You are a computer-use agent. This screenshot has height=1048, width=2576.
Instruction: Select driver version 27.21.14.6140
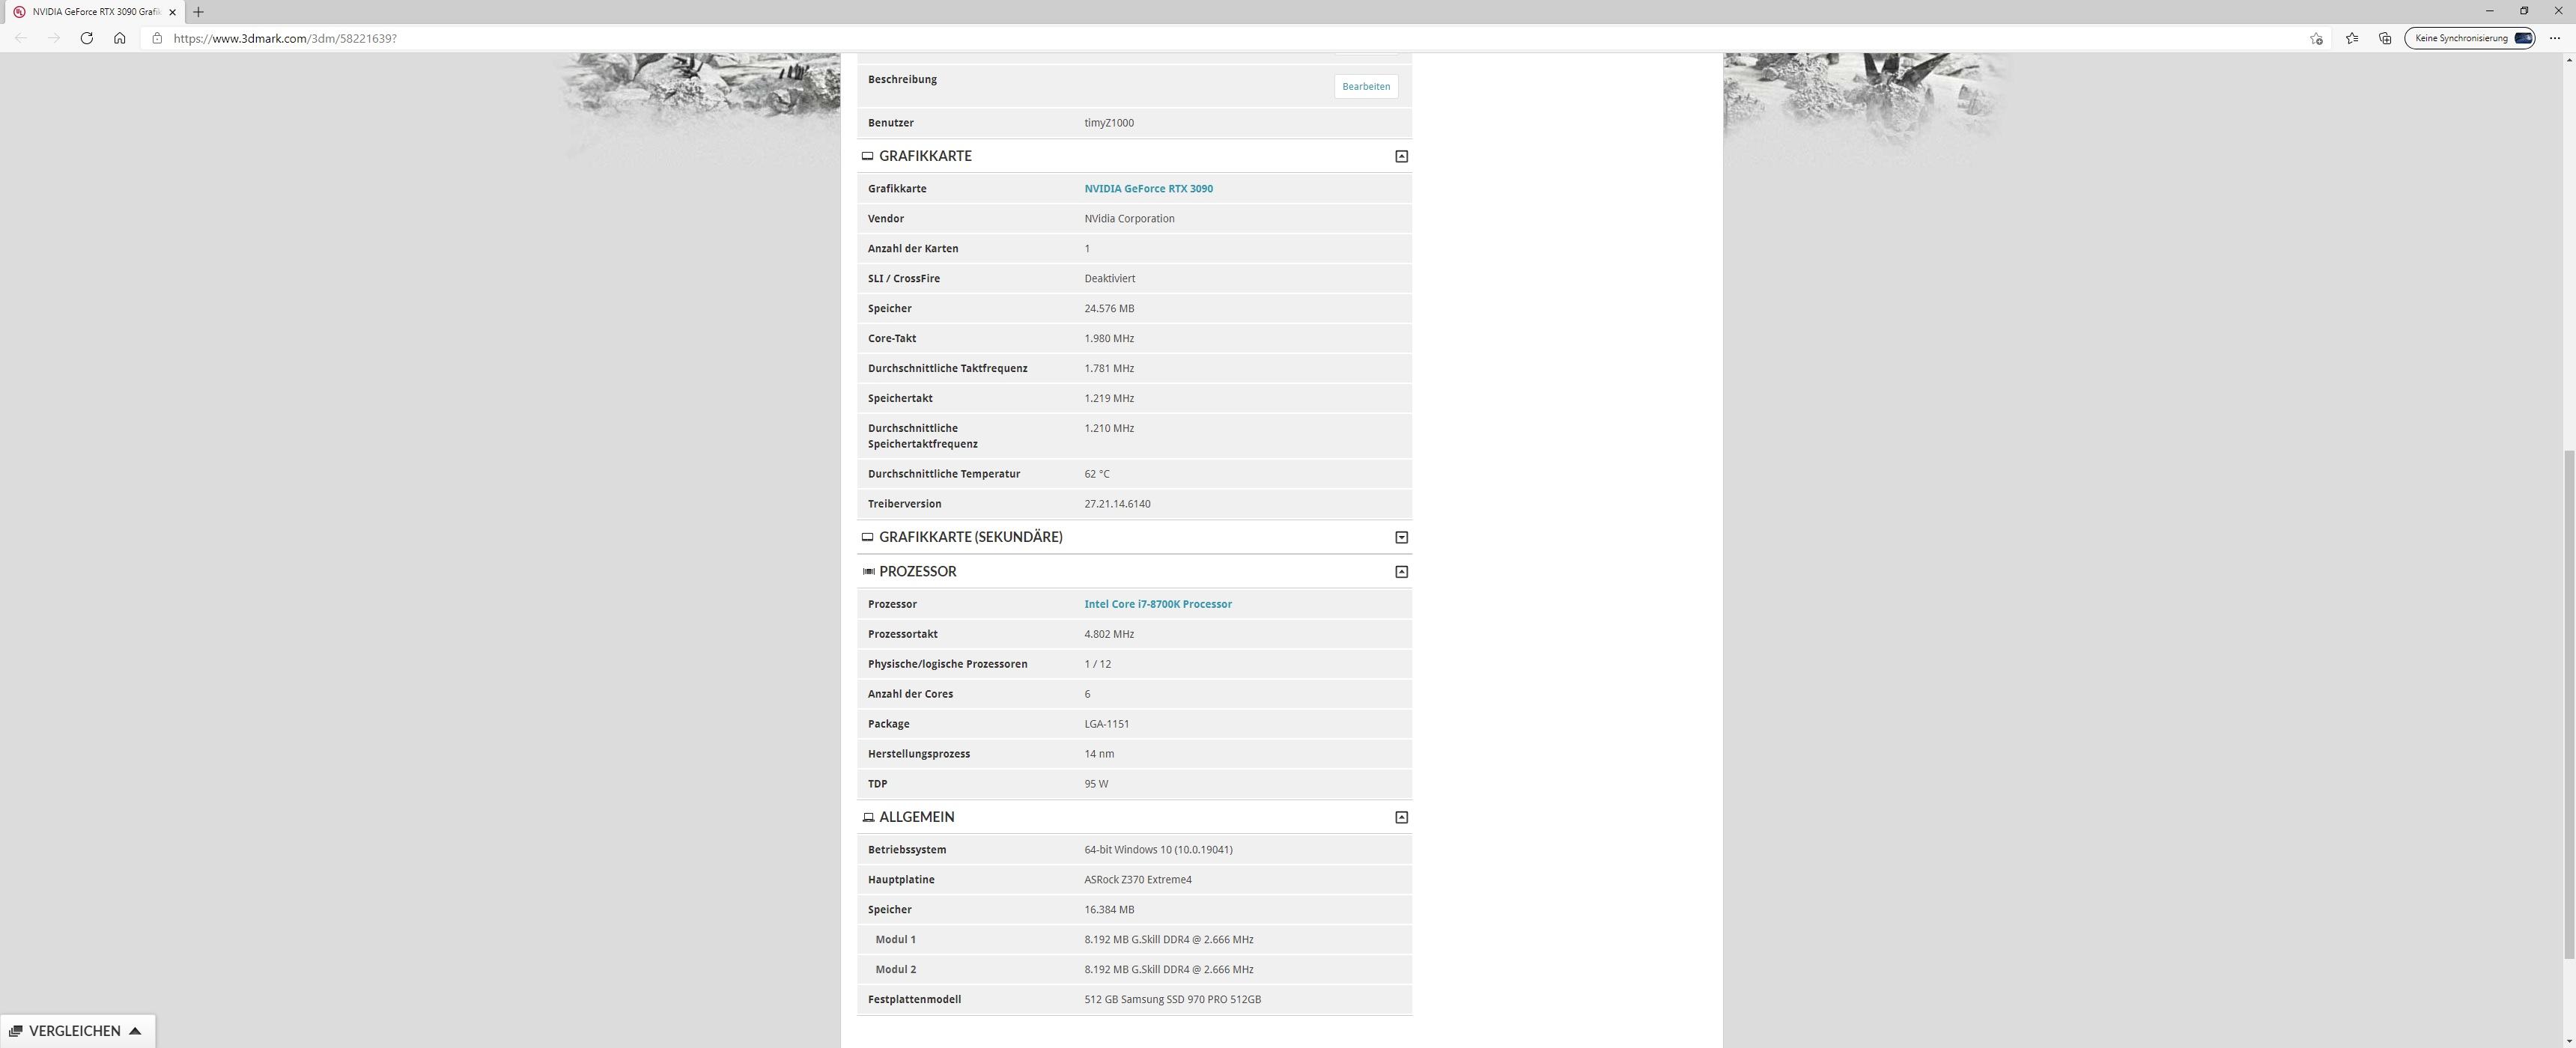1117,504
